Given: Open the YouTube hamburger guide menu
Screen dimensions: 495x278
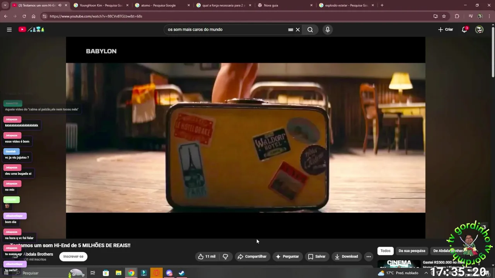Looking at the screenshot, I should point(9,29).
